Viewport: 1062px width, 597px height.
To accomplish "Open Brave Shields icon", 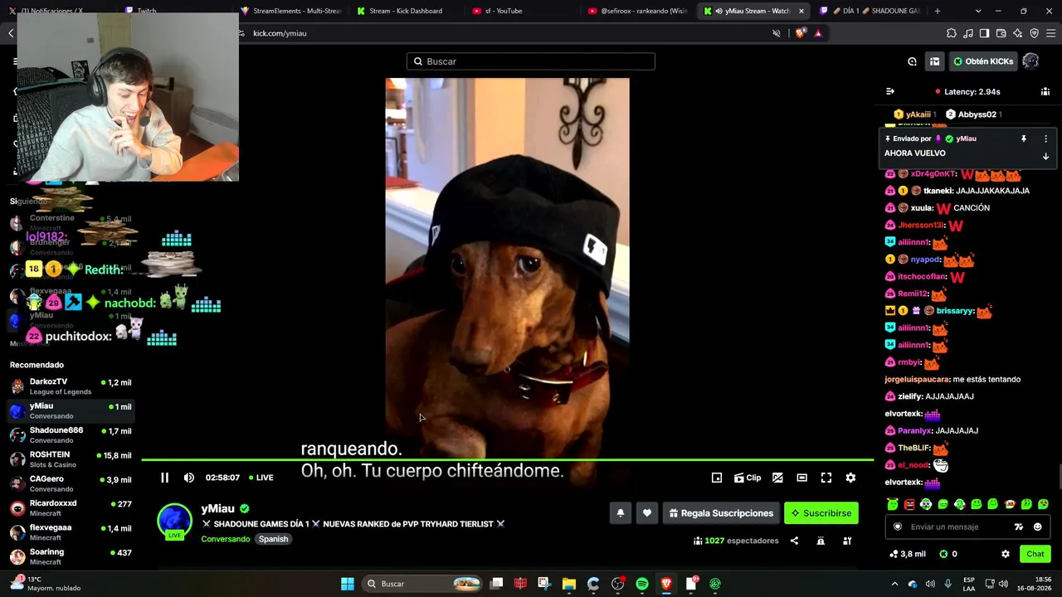I will pyautogui.click(x=800, y=33).
